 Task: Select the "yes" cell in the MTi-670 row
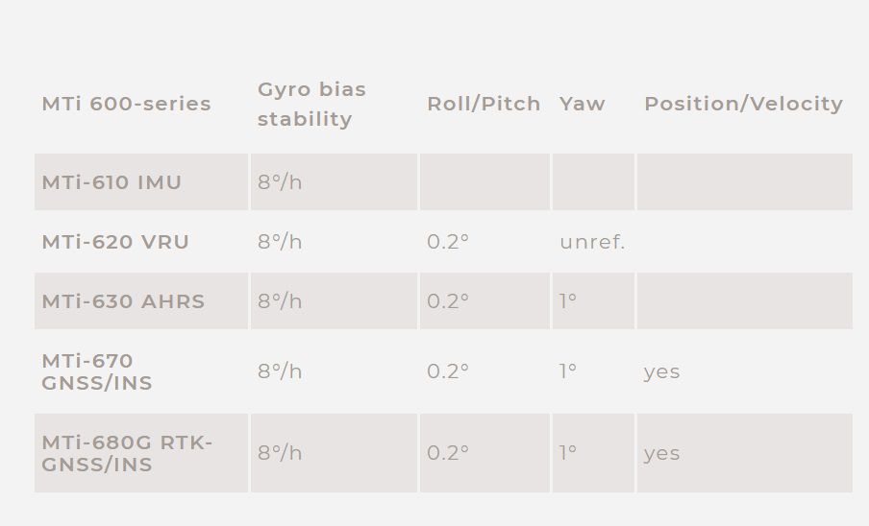(x=662, y=371)
